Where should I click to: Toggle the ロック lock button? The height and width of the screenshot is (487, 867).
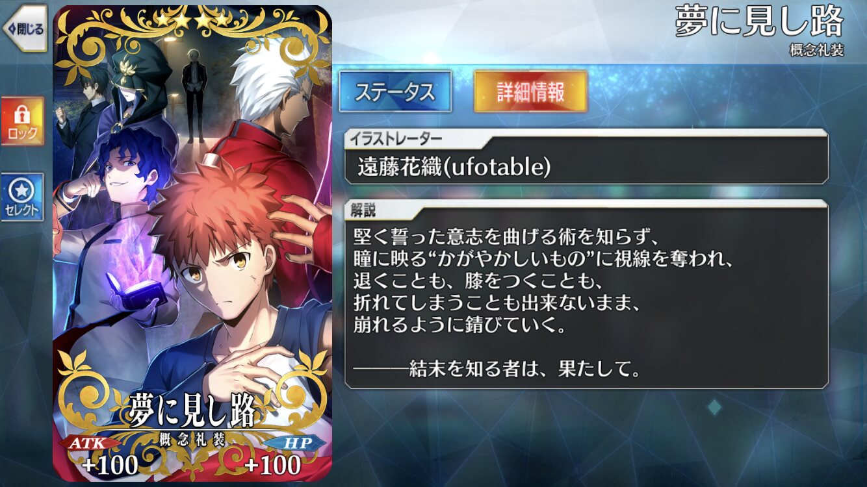(23, 122)
